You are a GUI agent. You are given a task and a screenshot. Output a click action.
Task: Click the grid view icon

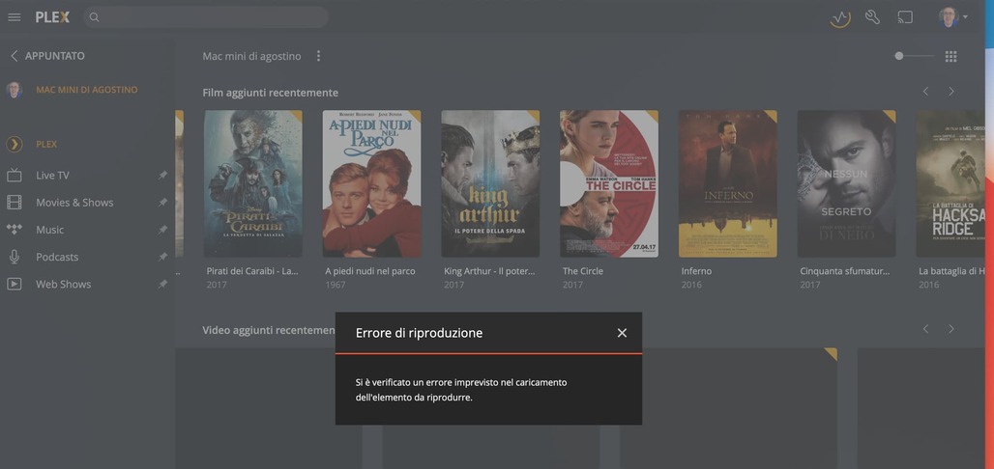coord(950,56)
